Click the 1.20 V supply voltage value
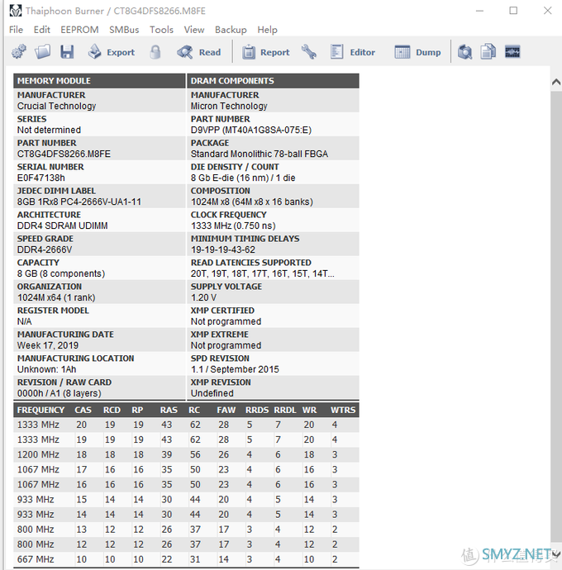Image resolution: width=562 pixels, height=570 pixels. [x=203, y=298]
